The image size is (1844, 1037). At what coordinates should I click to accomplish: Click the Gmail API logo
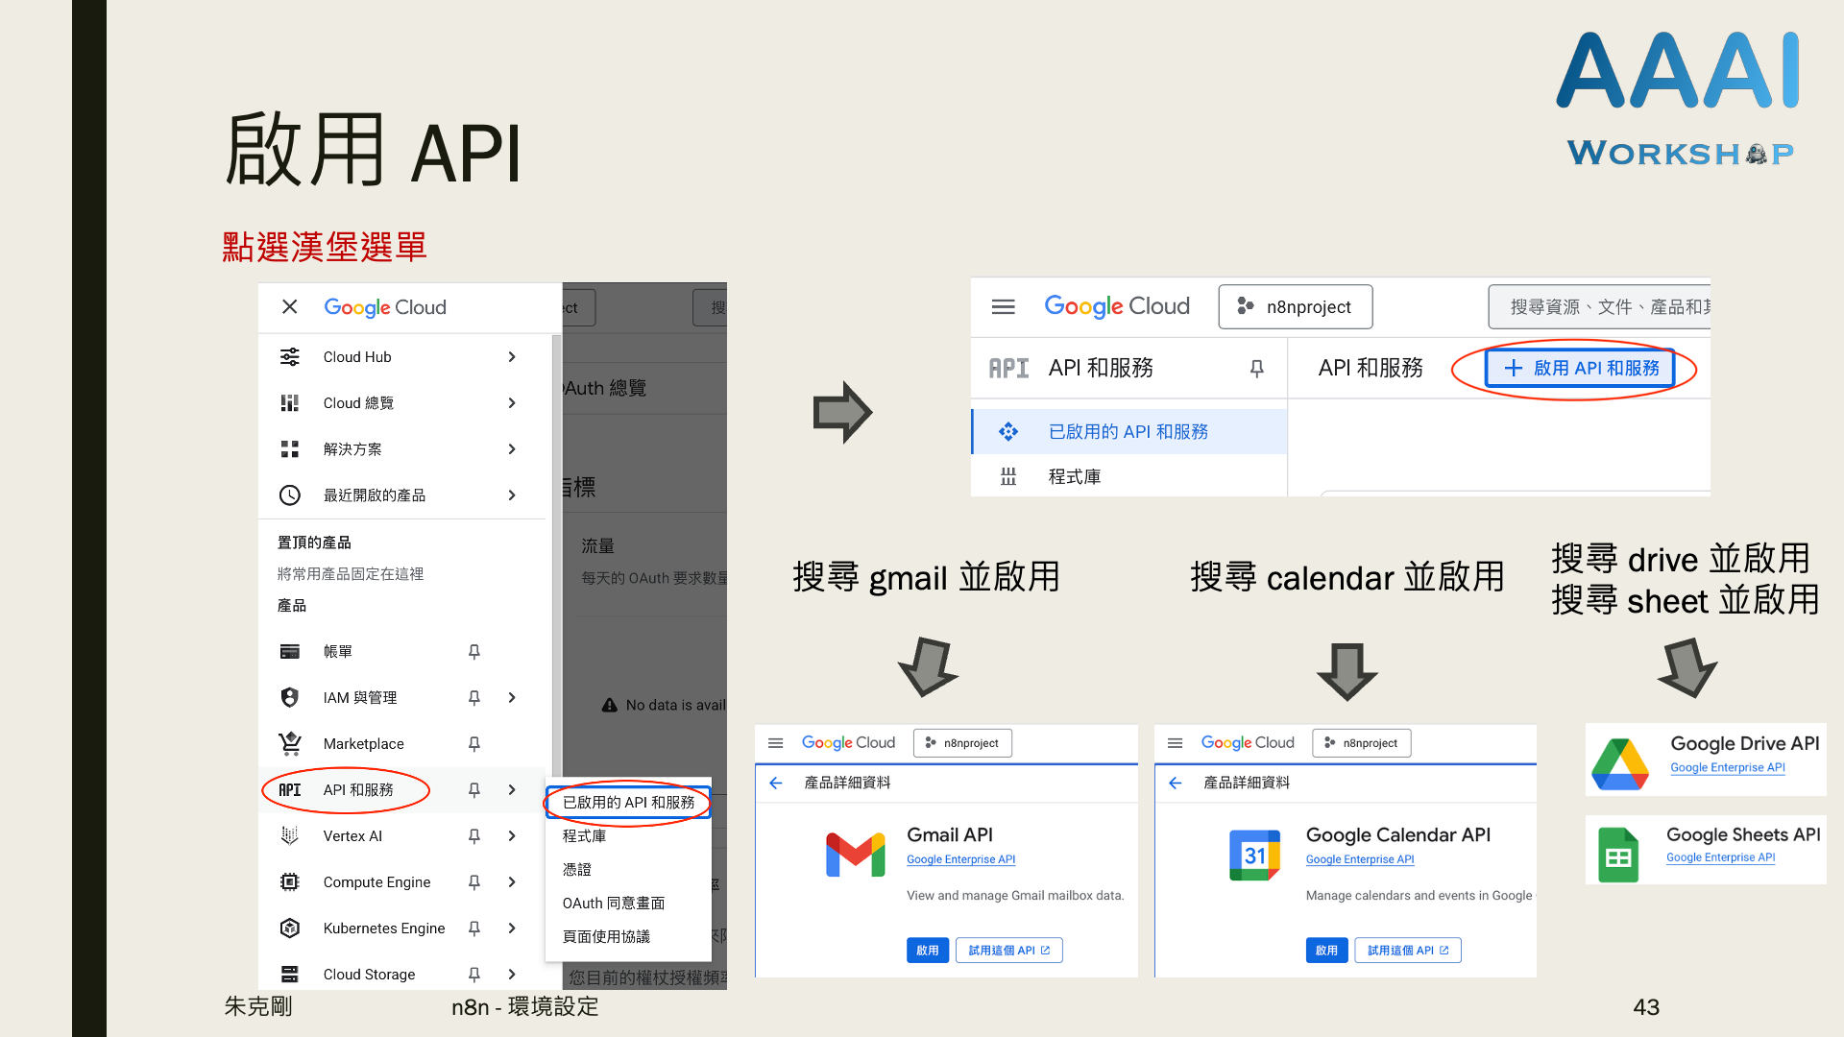(x=855, y=854)
